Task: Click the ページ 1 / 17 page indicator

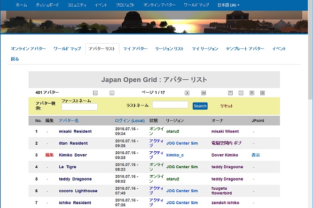Action: click(x=153, y=93)
